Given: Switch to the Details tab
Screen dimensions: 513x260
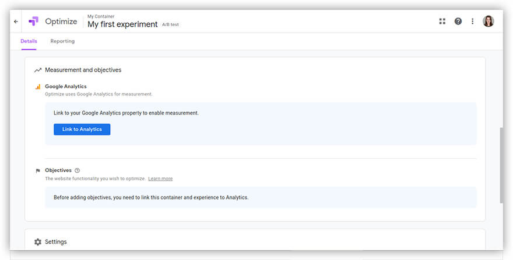Looking at the screenshot, I should coord(29,41).
